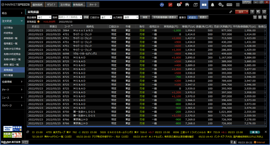Go to the home icon

pyautogui.click(x=187, y=5)
